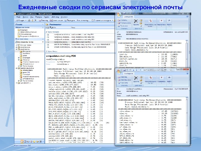The width and height of the screenshot is (201, 151).
Task: Click Удалить in the upper message window ribbon
Action: coord(136,22)
